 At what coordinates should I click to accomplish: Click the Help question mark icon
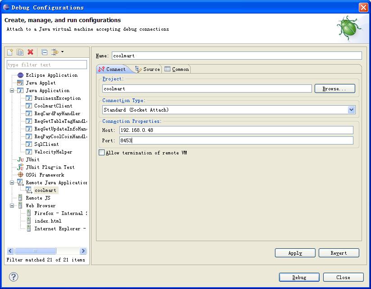coord(13,277)
